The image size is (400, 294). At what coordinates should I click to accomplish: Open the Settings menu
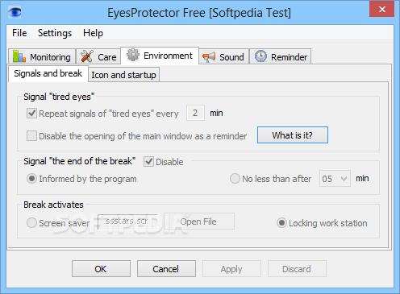55,33
